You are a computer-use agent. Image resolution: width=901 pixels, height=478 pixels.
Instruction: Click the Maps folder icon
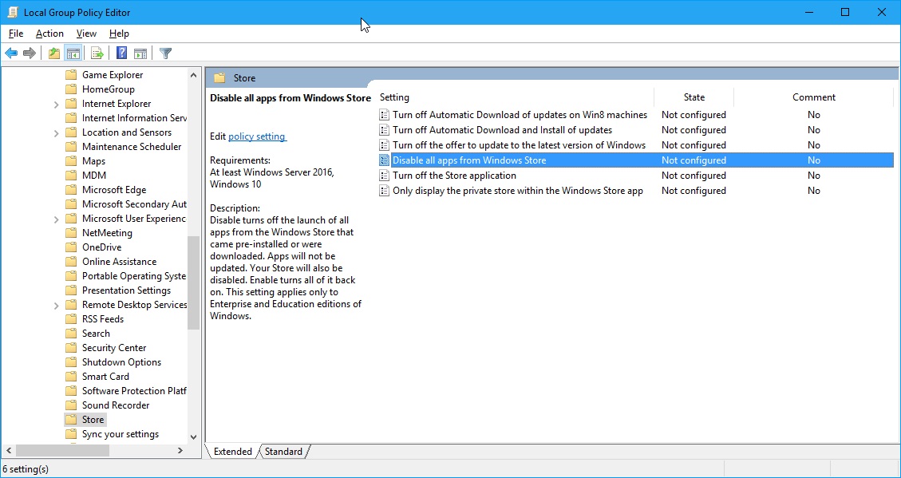click(x=71, y=161)
